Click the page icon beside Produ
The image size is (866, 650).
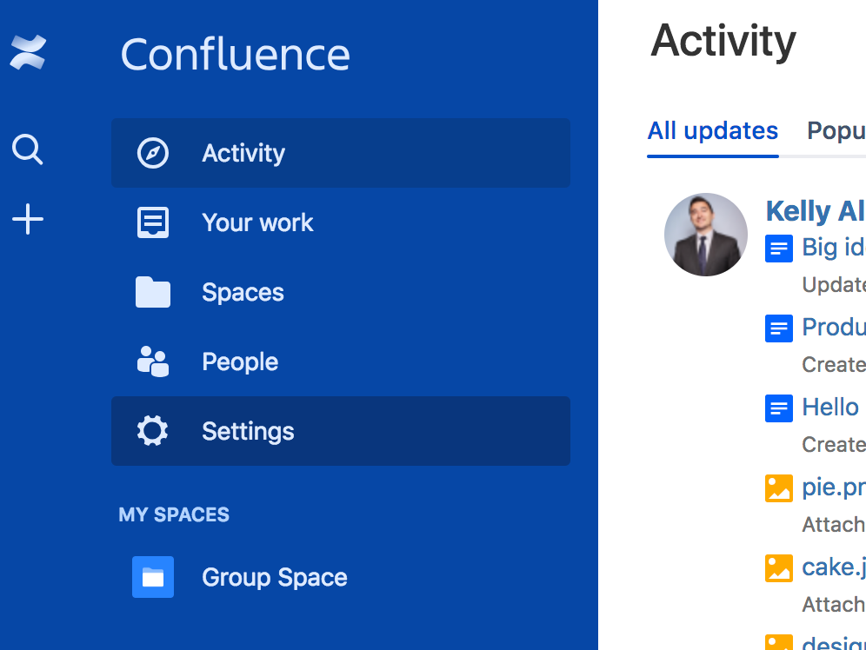[779, 328]
